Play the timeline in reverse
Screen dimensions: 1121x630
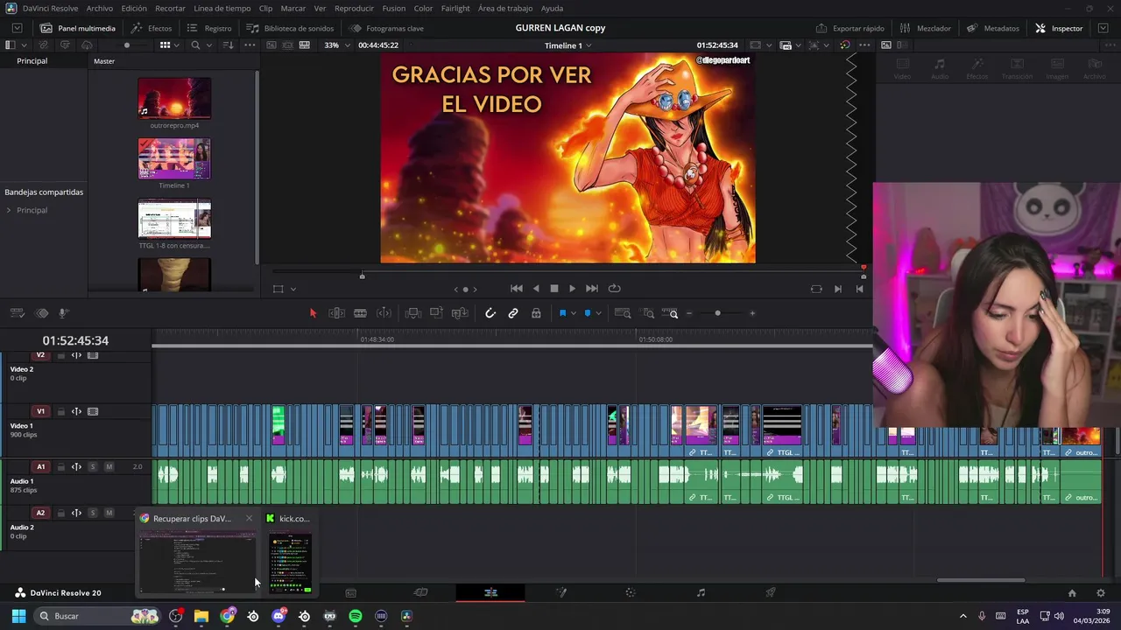(x=536, y=289)
